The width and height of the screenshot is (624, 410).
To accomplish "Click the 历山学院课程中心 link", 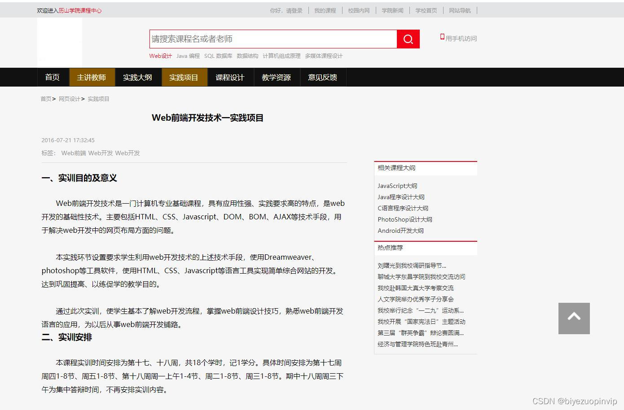I will tap(80, 10).
